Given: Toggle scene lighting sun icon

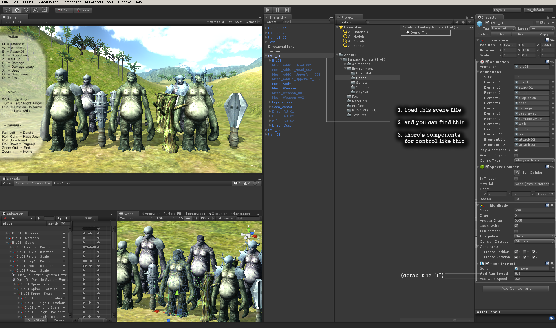Looking at the screenshot, I should coord(188,219).
